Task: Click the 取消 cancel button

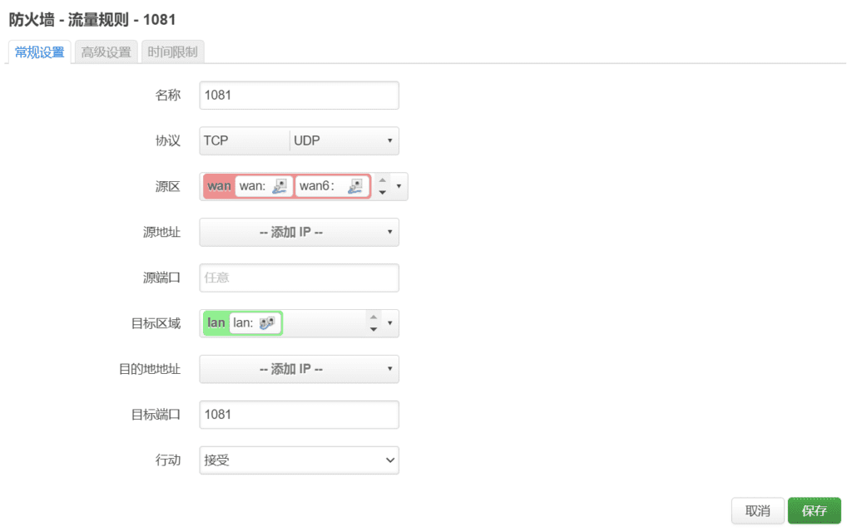Action: tap(757, 510)
